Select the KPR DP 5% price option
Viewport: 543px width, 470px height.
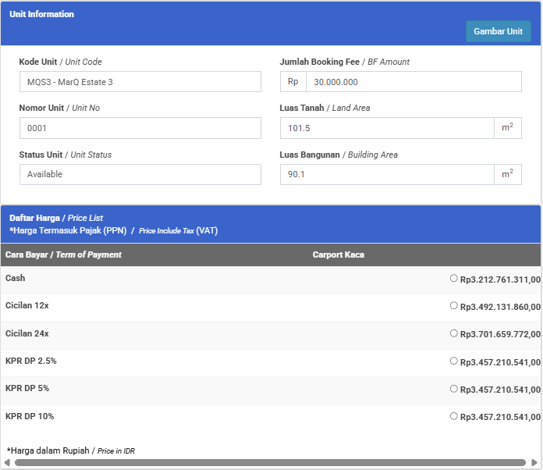454,388
